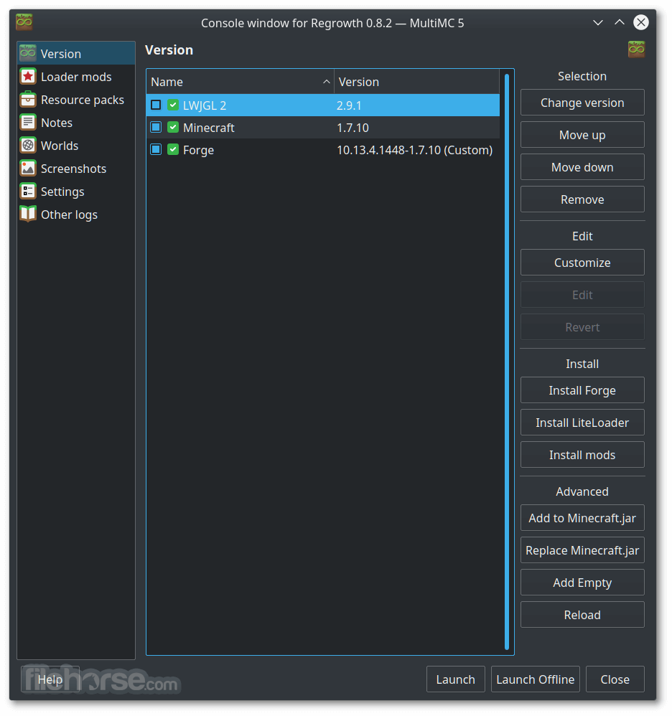Click the 10.13.4.1448-1.7.10 (Custom) cell
Screen dimensions: 672x716
click(414, 150)
